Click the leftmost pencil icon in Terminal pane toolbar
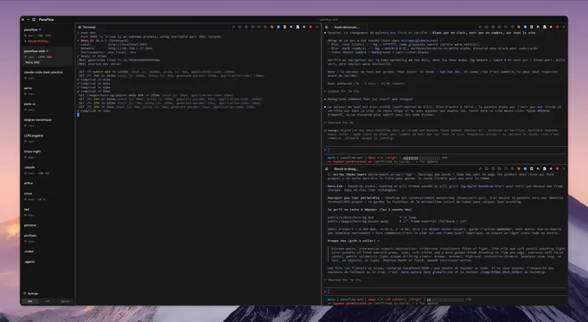588x322 pixels. tap(233, 27)
